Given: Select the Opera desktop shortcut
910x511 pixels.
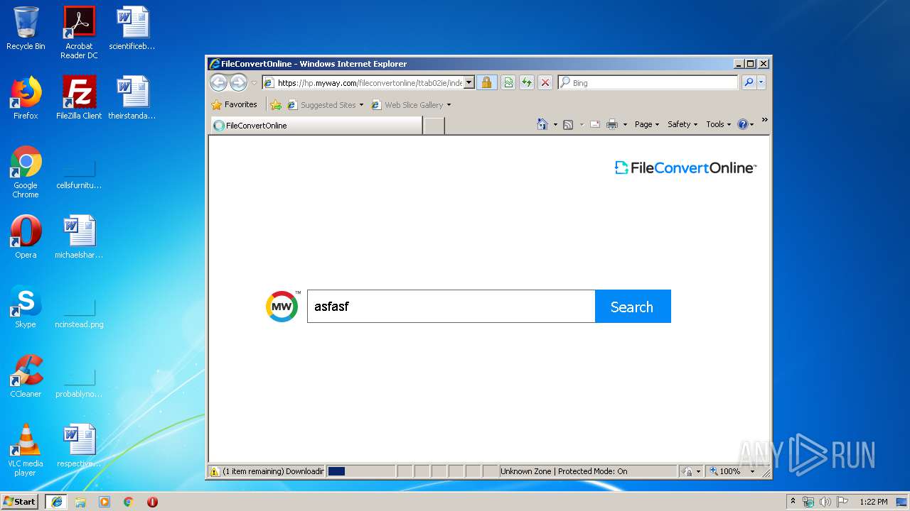Looking at the screenshot, I should click(x=26, y=237).
